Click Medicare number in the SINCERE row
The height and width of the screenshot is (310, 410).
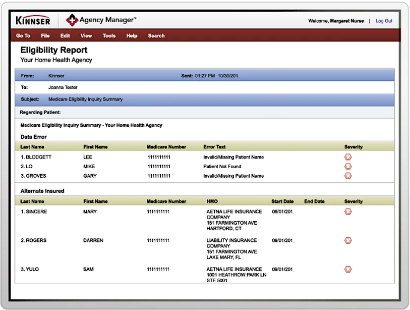[x=158, y=212]
